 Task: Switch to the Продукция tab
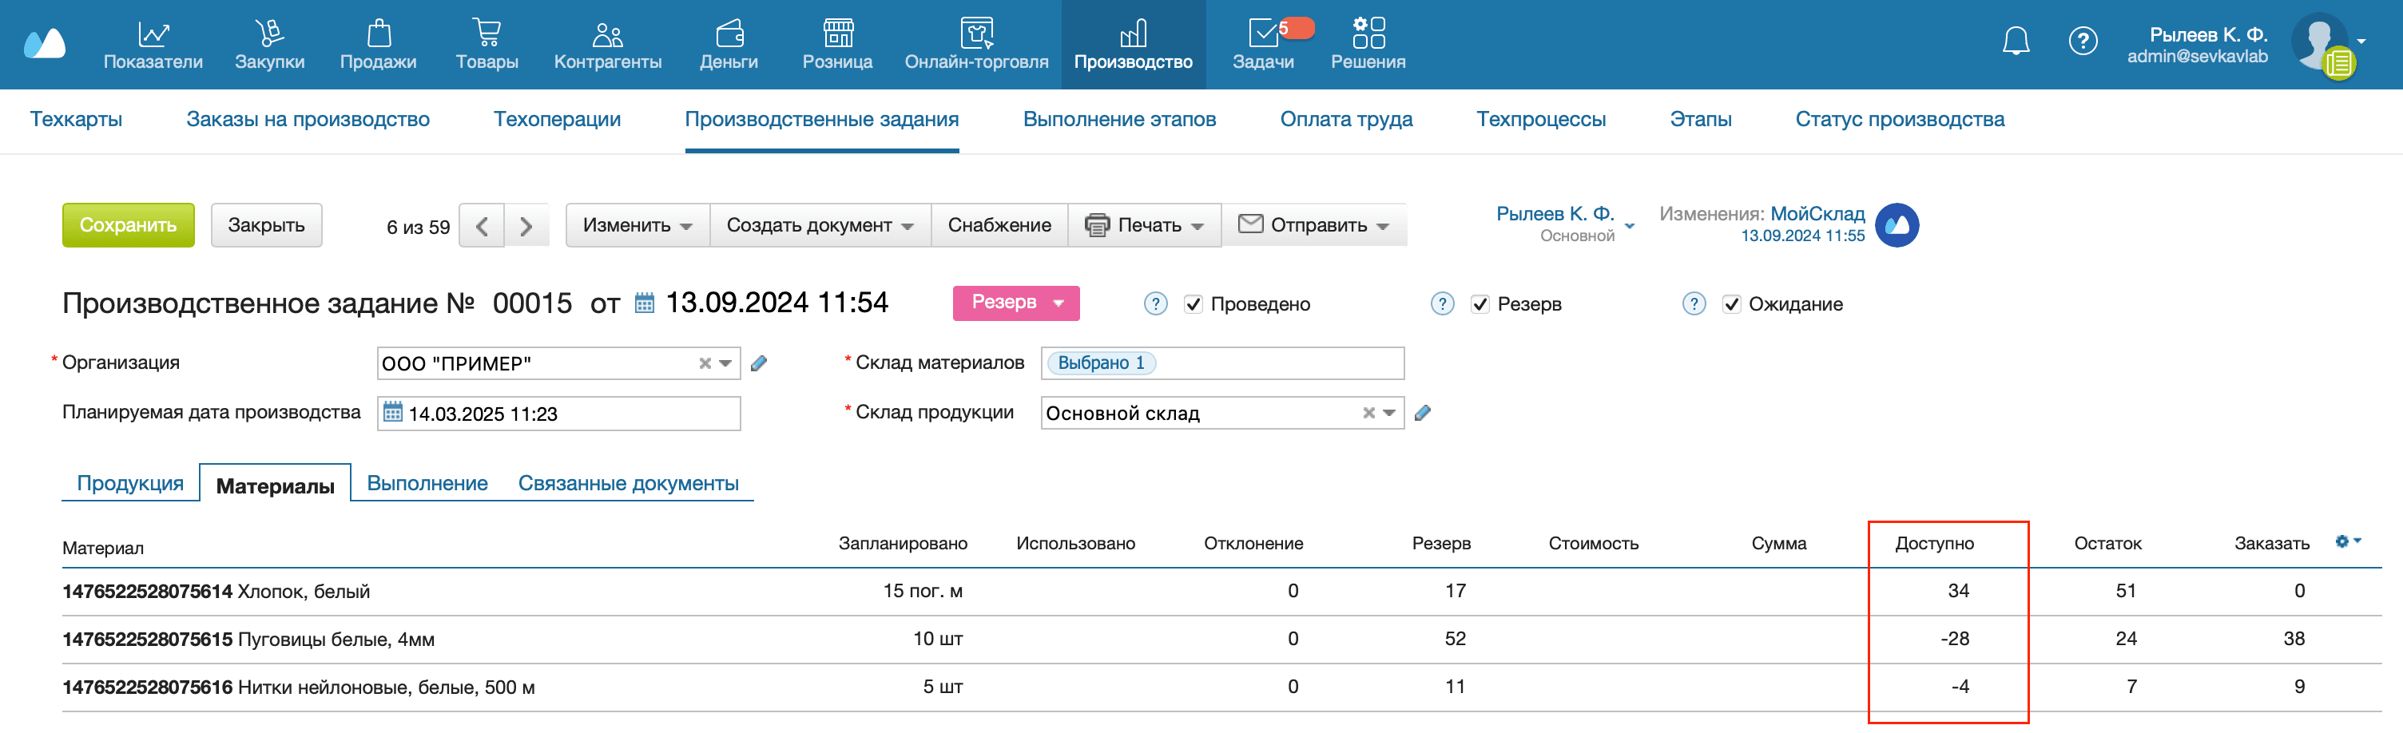pos(130,482)
